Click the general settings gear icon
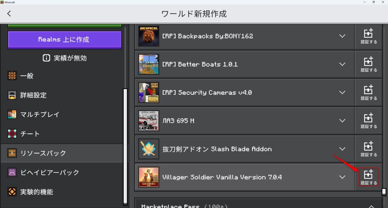The image size is (388, 208). pyautogui.click(x=12, y=76)
